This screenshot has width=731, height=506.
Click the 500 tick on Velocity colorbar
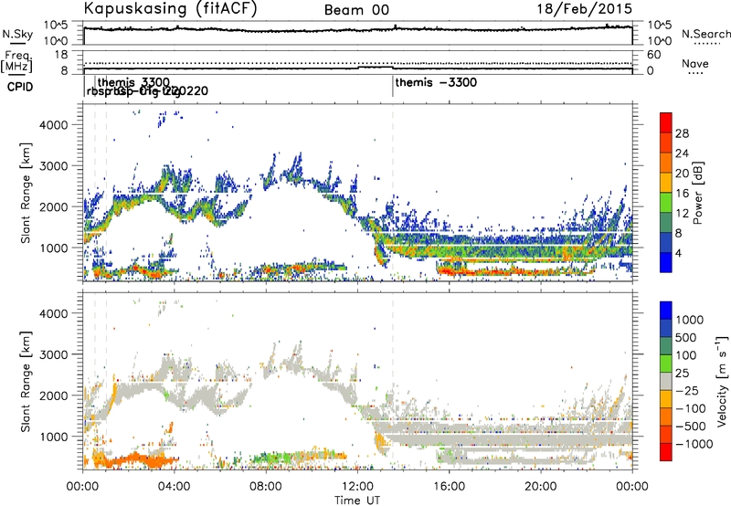click(x=686, y=337)
